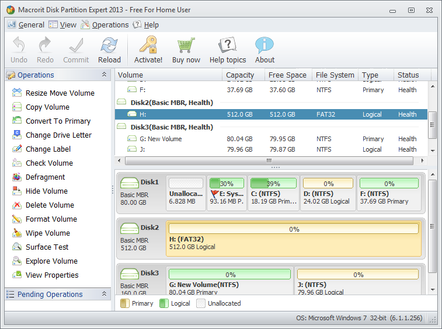Click horizontal scrollbar right arrow

(422, 160)
